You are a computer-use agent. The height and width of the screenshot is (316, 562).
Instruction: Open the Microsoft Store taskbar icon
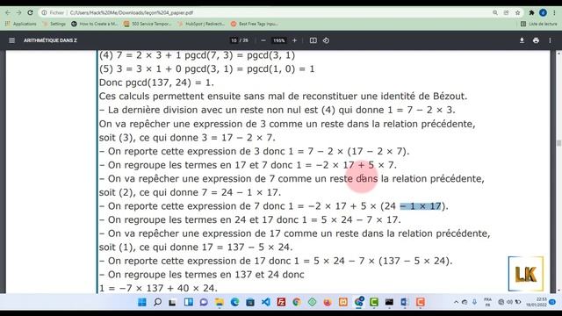(250, 302)
